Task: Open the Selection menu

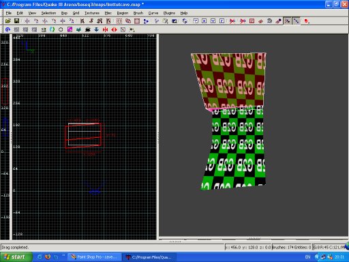Action: (x=48, y=13)
